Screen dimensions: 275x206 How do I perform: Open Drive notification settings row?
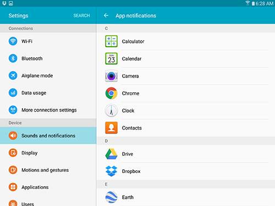click(x=186, y=154)
